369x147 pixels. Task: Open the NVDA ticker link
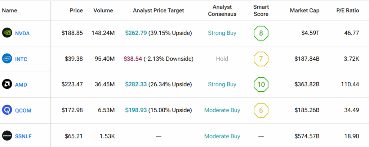coord(22,33)
